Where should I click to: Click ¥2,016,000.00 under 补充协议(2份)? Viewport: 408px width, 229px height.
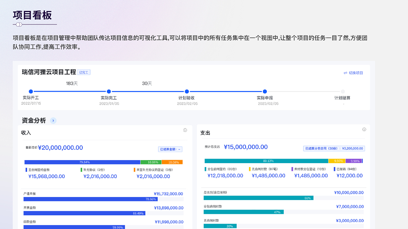click(x=100, y=177)
